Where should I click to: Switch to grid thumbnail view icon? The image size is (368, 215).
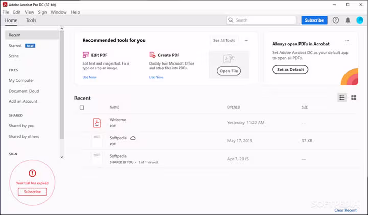(x=354, y=97)
